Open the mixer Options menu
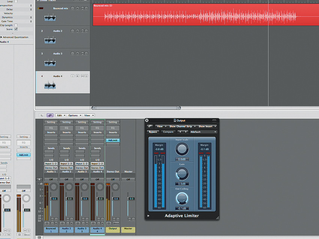319x239 pixels. point(74,115)
